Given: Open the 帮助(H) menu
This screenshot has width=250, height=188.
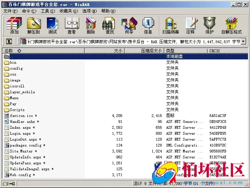Looking at the screenshot, I should tap(108, 11).
